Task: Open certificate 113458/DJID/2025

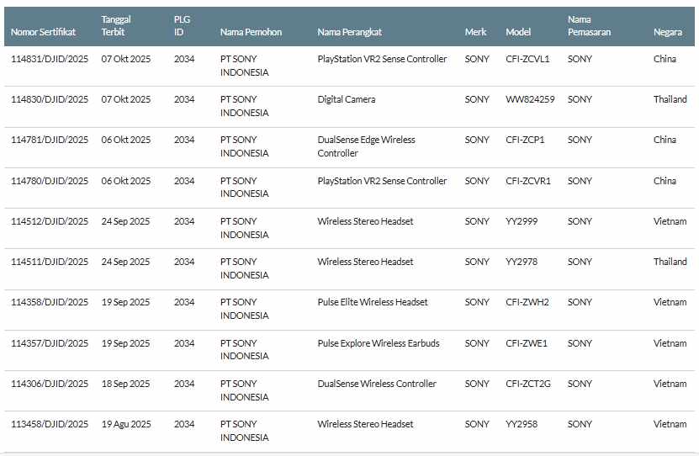Action: click(50, 424)
